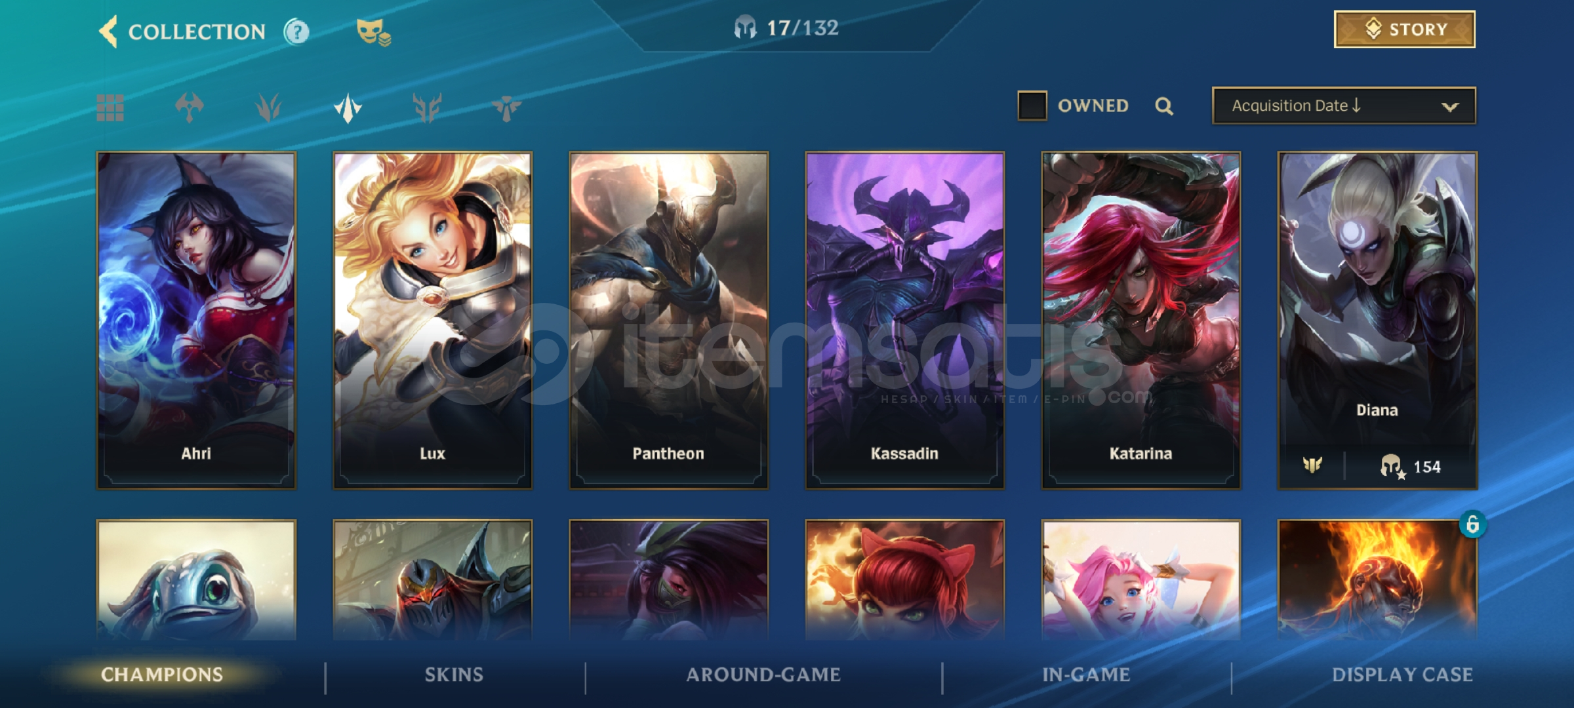Expand the Acquisition Date sort dropdown
The width and height of the screenshot is (1574, 708).
[x=1344, y=106]
